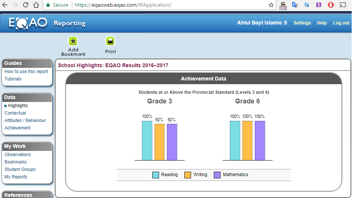Click School Highlights: EQAO Results 2016–2017 title
Image resolution: width=352 pixels, height=198 pixels.
coord(113,65)
